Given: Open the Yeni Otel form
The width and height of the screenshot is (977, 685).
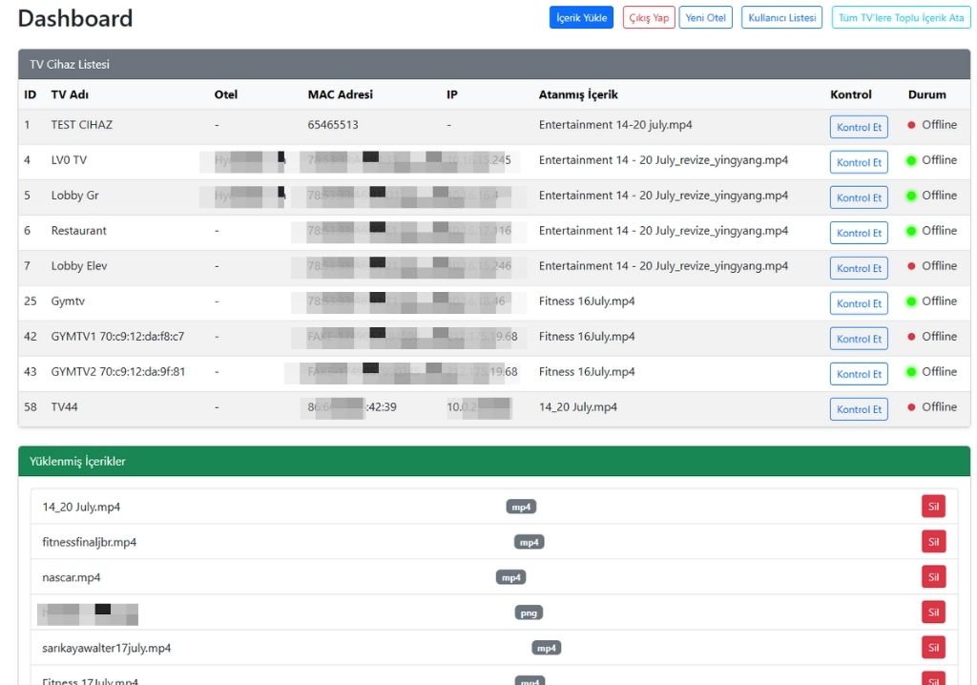Looking at the screenshot, I should click(x=705, y=17).
